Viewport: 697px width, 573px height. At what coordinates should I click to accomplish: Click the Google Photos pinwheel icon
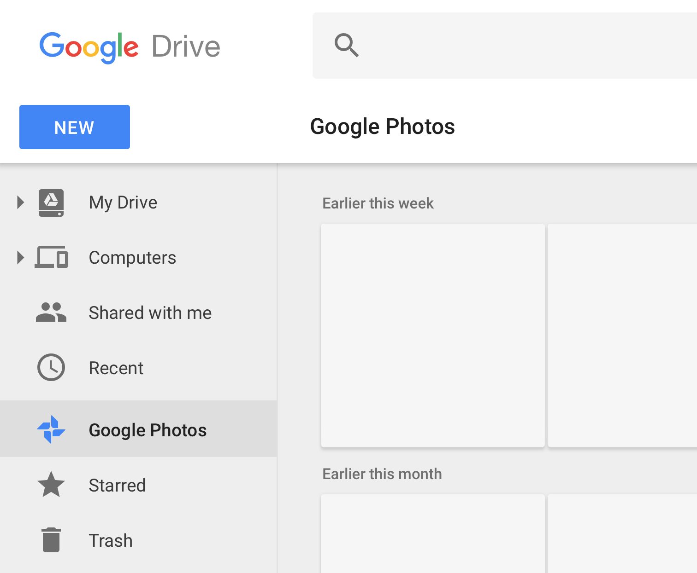click(x=51, y=429)
